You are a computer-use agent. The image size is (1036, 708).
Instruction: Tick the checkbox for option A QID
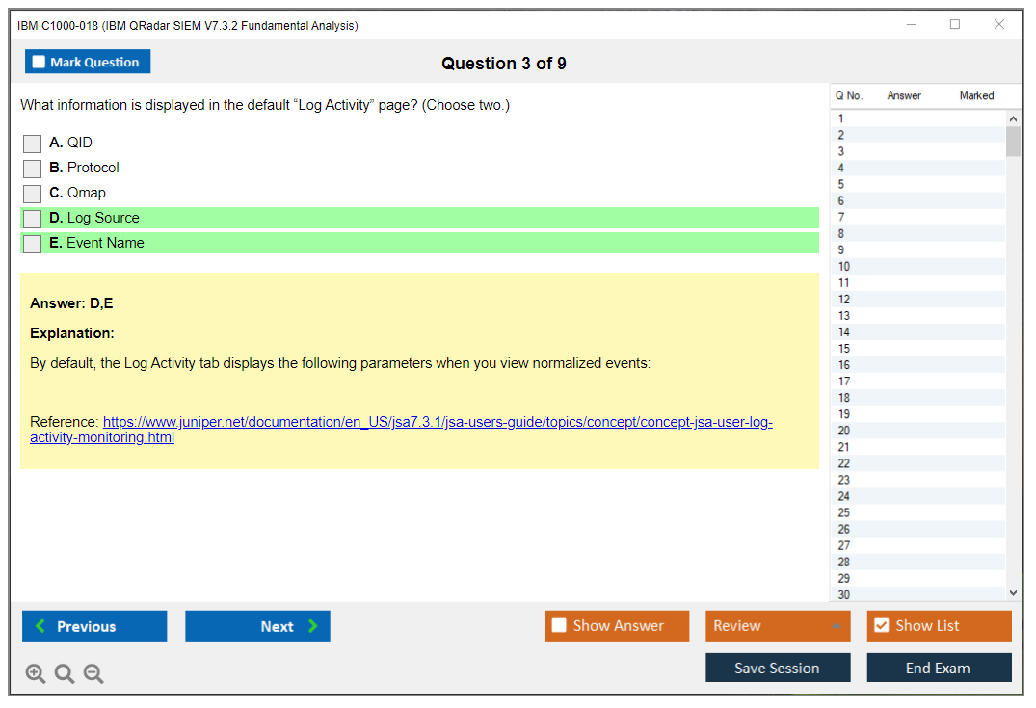click(x=33, y=144)
